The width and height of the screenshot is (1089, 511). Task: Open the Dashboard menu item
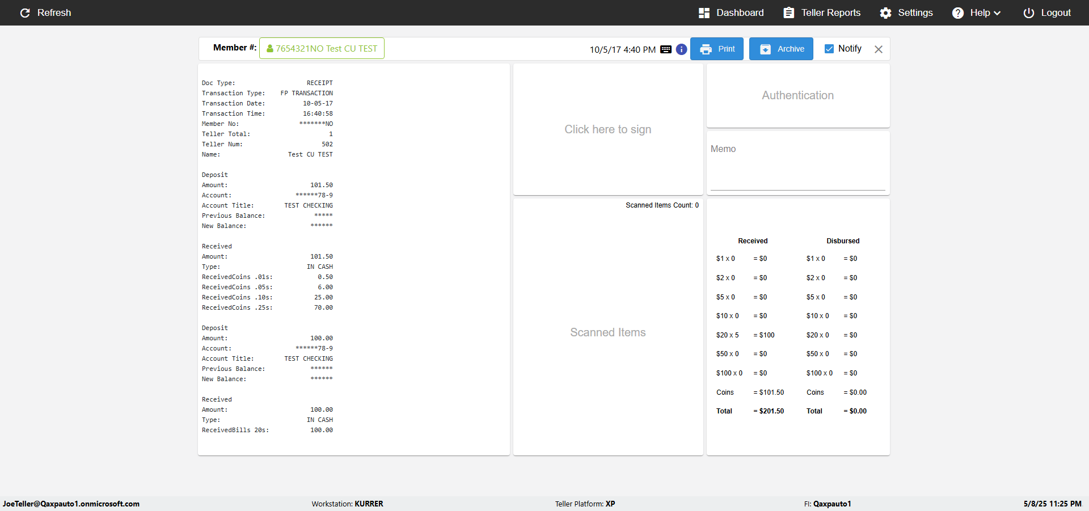(731, 13)
